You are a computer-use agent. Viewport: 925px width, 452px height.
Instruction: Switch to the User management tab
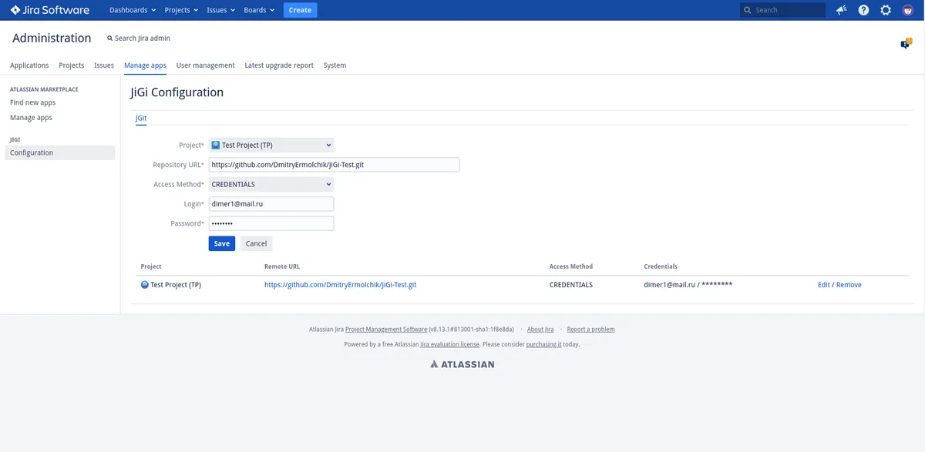coord(205,65)
